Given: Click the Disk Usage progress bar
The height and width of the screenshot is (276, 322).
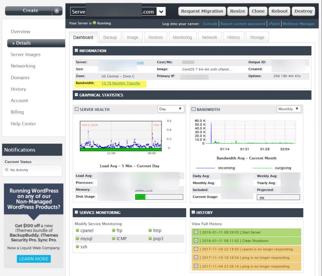Looking at the screenshot, I should [159, 196].
